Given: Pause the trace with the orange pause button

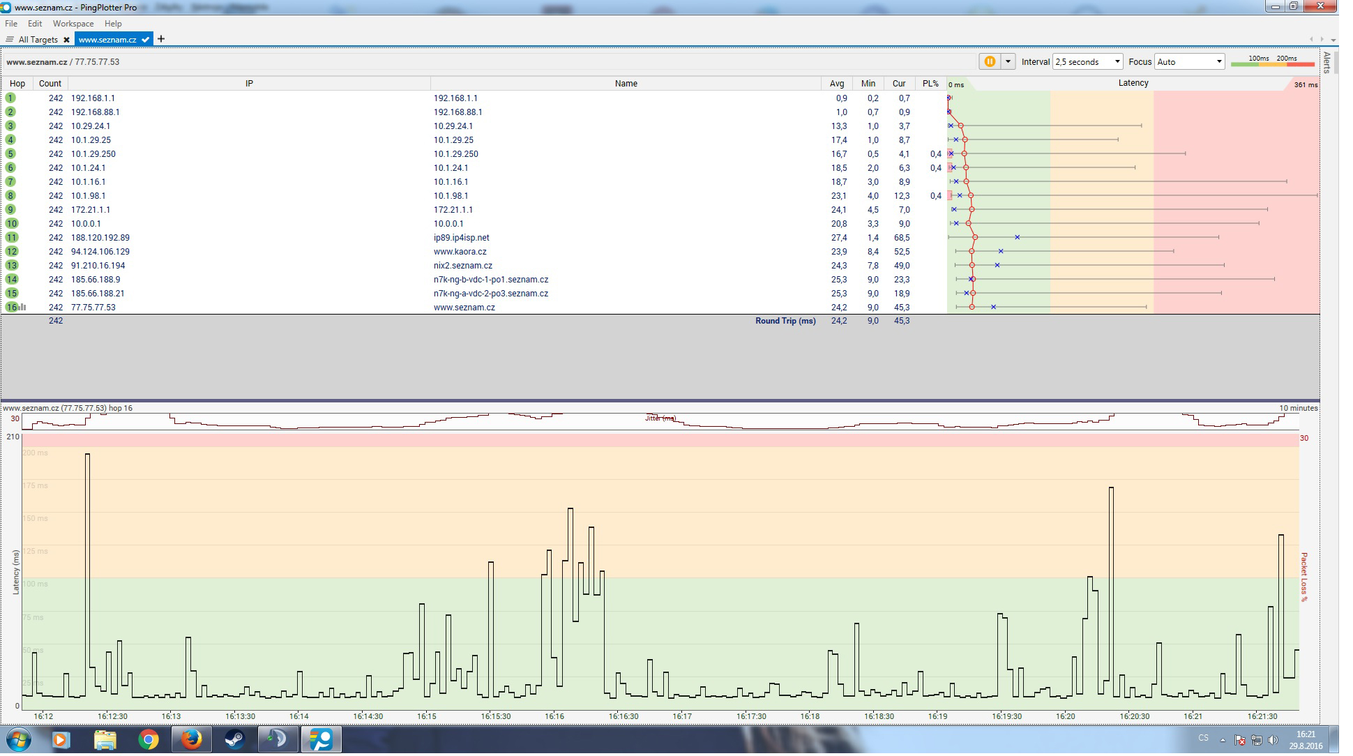Looking at the screenshot, I should click(x=989, y=62).
